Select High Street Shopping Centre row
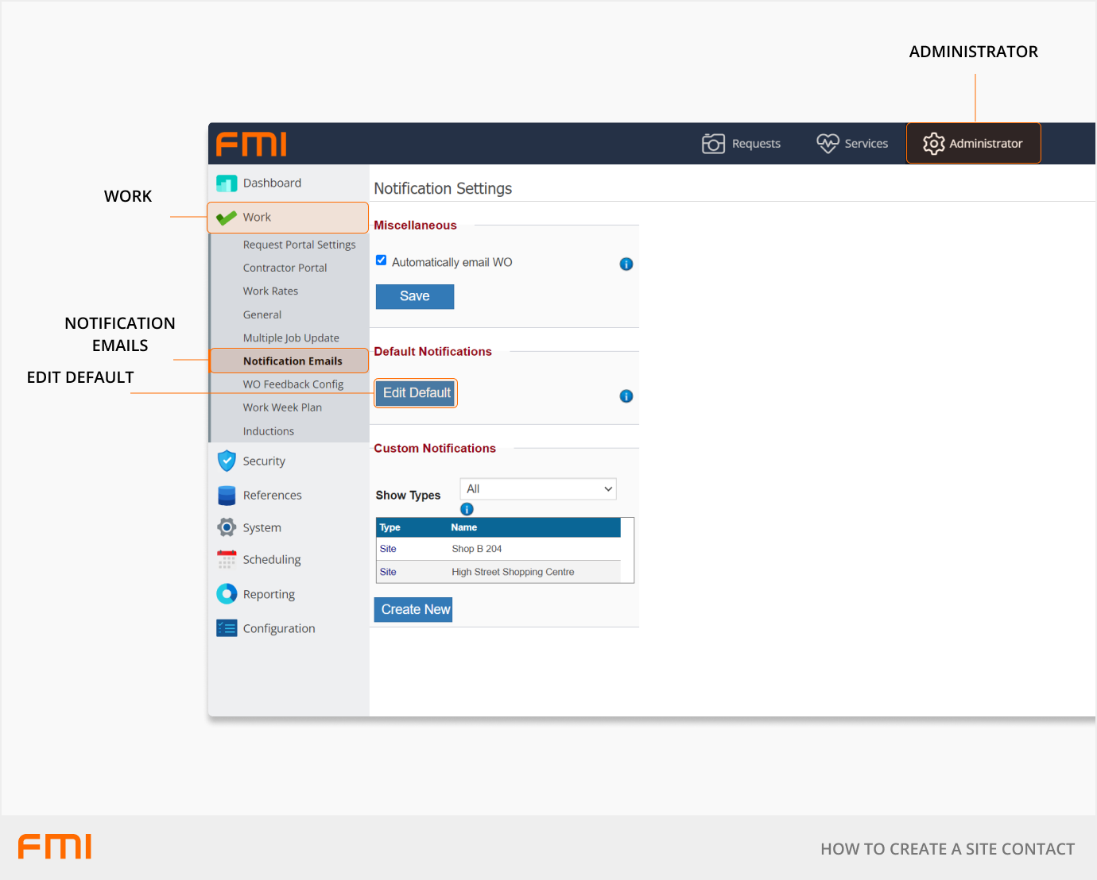Image resolution: width=1097 pixels, height=880 pixels. [512, 572]
